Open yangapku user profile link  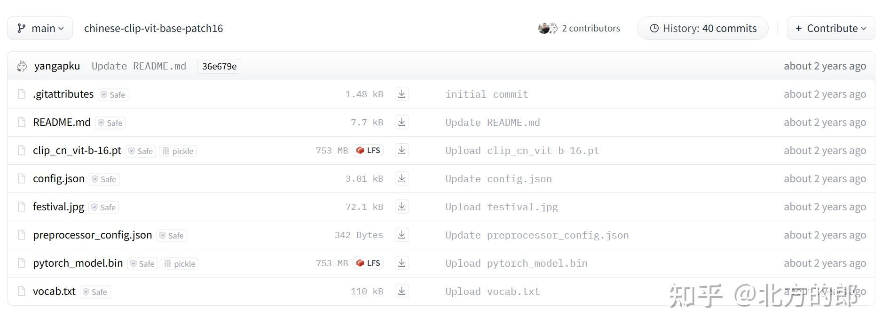(57, 66)
